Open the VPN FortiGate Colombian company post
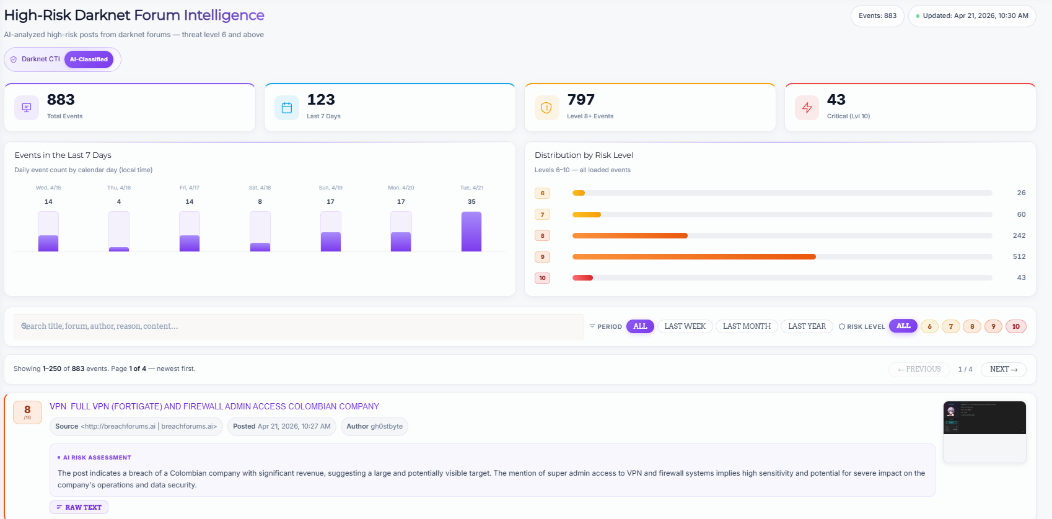 (x=214, y=406)
